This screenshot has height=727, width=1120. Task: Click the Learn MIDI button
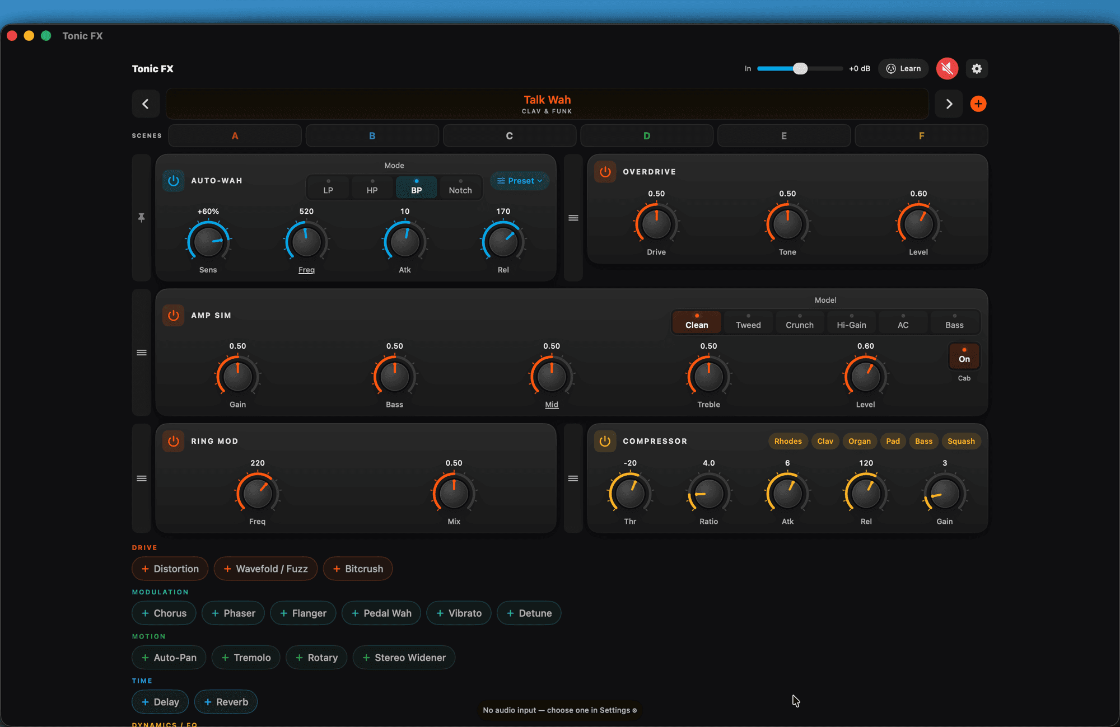(x=903, y=69)
